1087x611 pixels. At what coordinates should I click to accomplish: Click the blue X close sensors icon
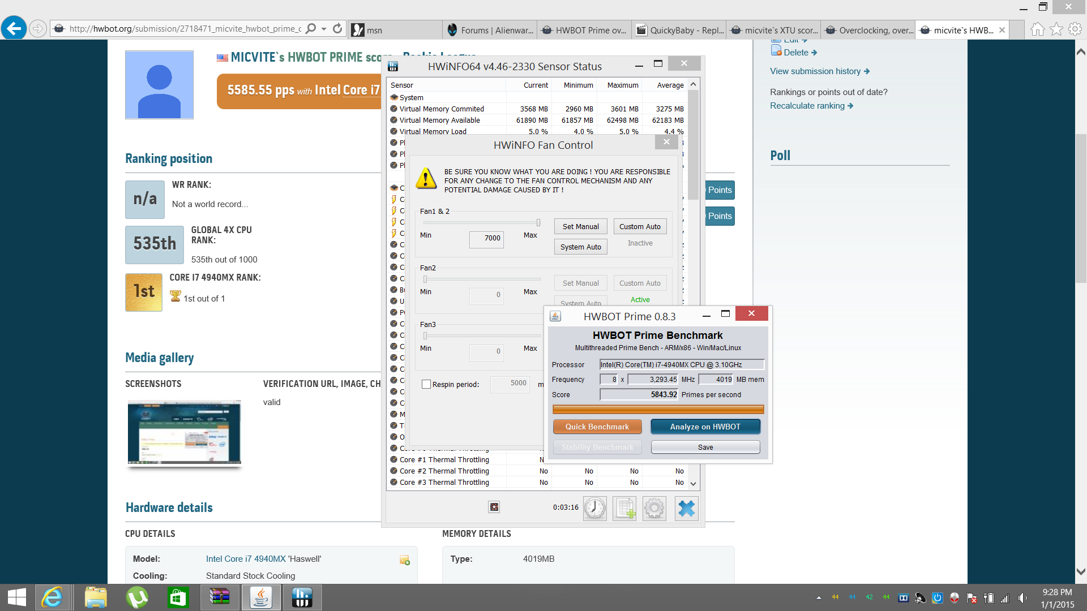point(686,508)
